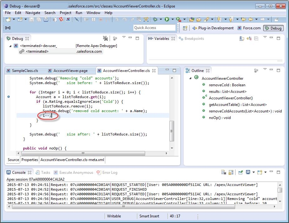The height and width of the screenshot is (223, 289).
Task: Switch to the AccountViewer.page editor tab
Action: [68, 71]
